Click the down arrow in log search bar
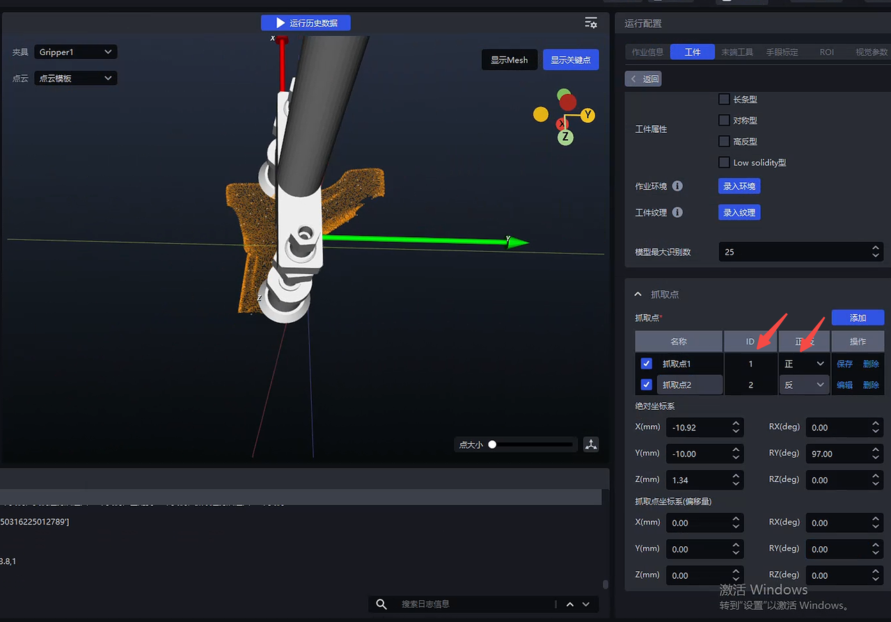The image size is (891, 622). click(x=586, y=604)
